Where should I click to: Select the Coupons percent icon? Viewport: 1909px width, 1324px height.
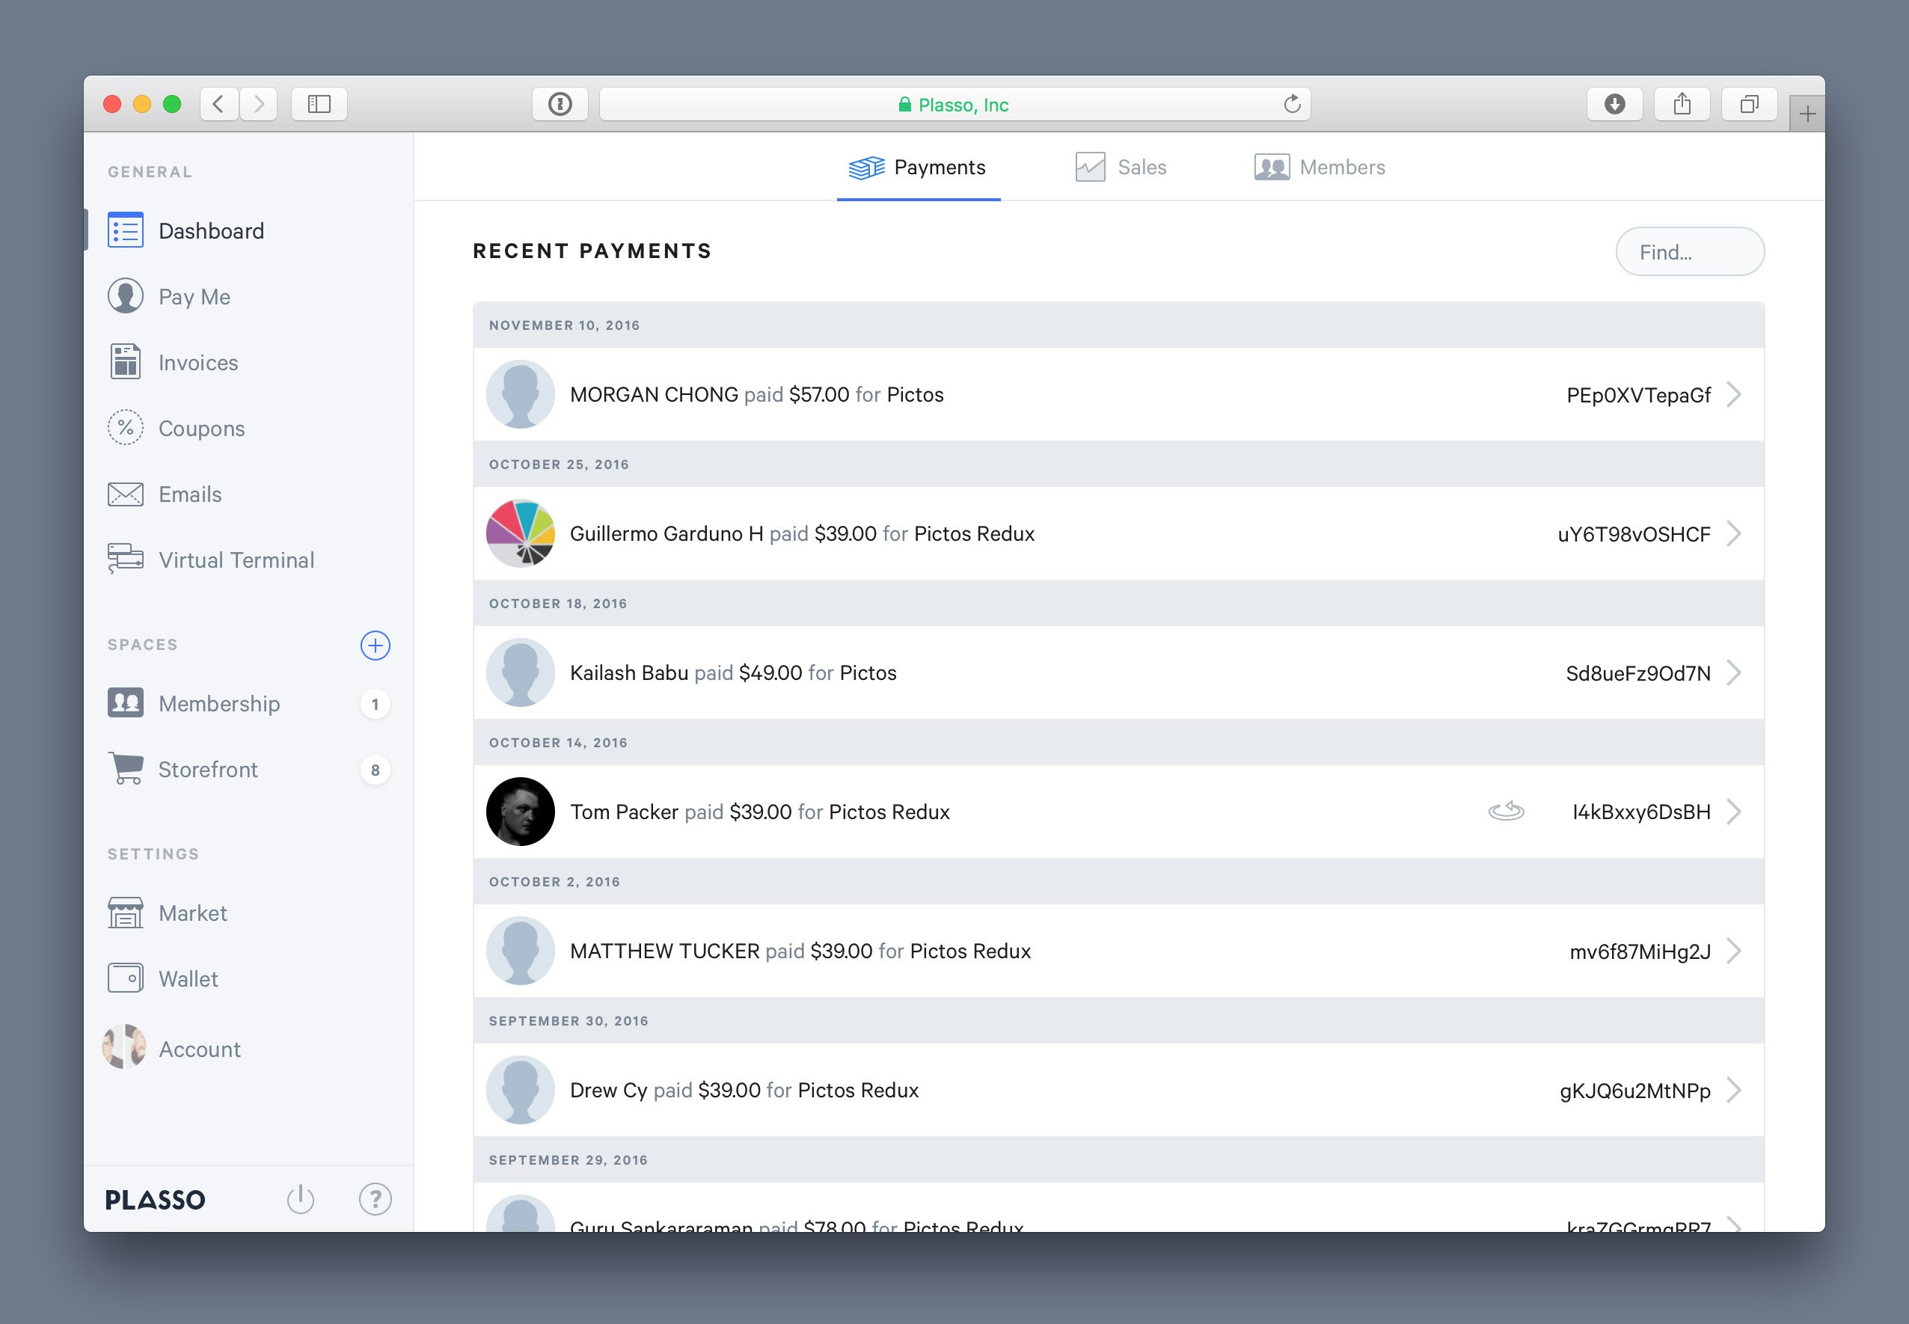(x=125, y=428)
